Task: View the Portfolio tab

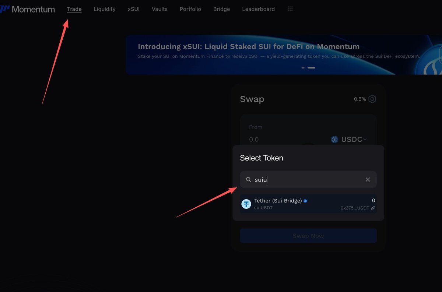Action: 190,9
